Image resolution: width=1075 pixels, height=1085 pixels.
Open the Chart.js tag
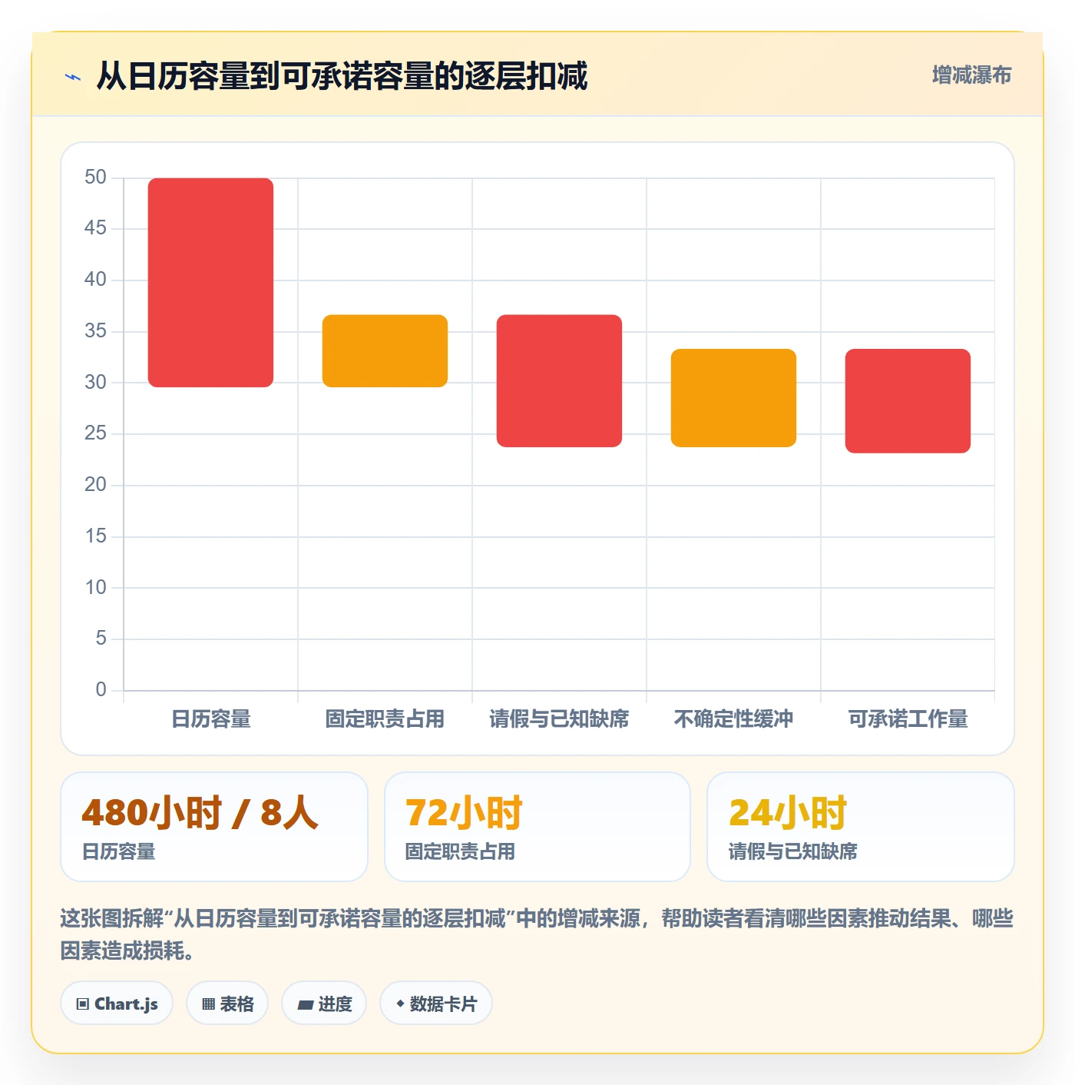[x=117, y=1004]
